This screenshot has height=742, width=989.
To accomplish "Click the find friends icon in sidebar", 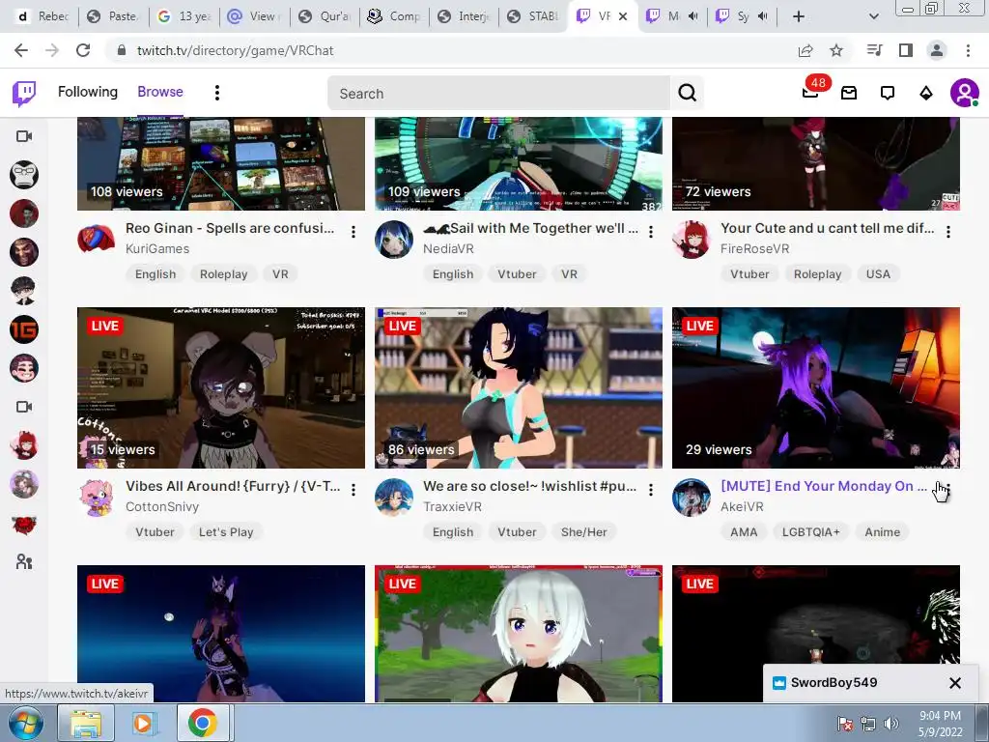I will (24, 561).
